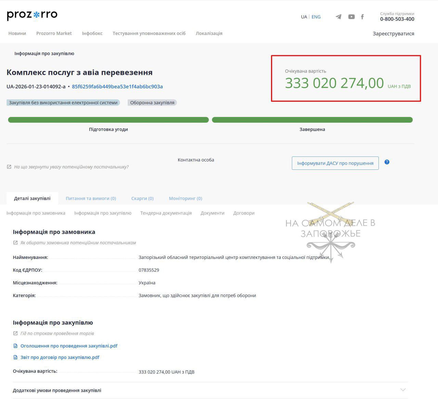Expand Додаткові умови проведення закупівлі chevron
Viewport: 438px width, 399px height.
tap(403, 390)
